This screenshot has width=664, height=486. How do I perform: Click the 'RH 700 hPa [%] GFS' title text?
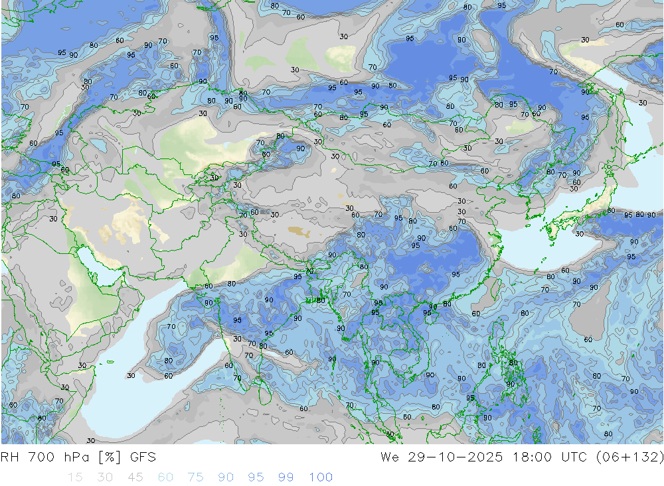[78, 457]
